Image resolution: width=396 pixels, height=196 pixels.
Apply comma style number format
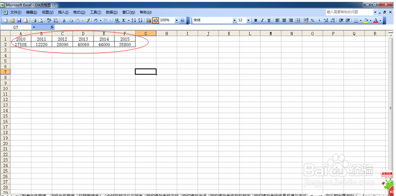[319, 20]
